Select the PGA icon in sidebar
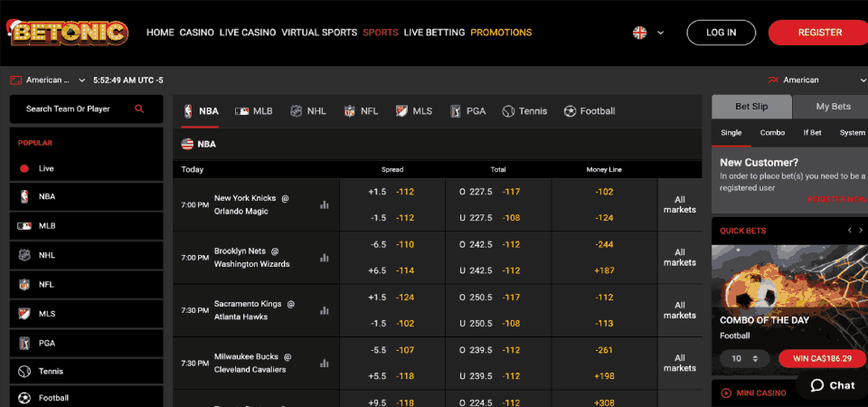 point(24,343)
